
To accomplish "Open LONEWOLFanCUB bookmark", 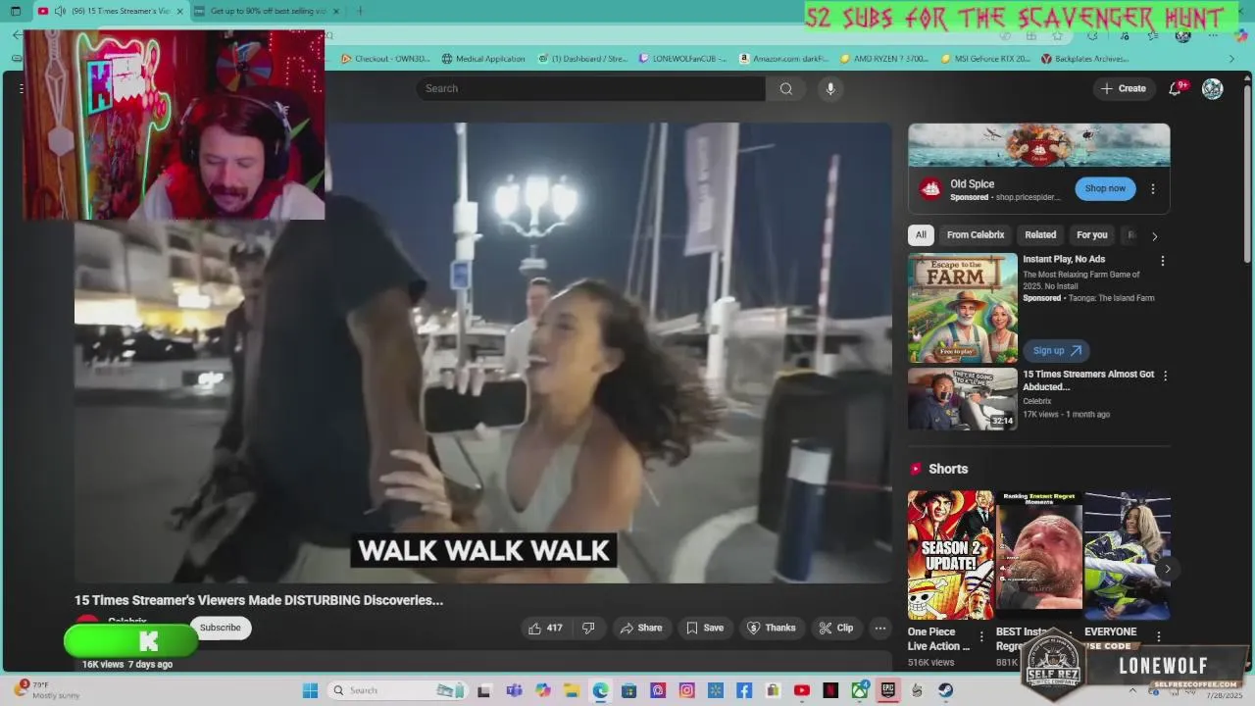I will tap(683, 59).
